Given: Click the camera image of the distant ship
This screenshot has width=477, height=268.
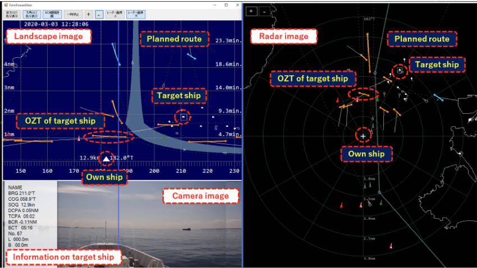Looking at the screenshot, I should tap(187, 228).
